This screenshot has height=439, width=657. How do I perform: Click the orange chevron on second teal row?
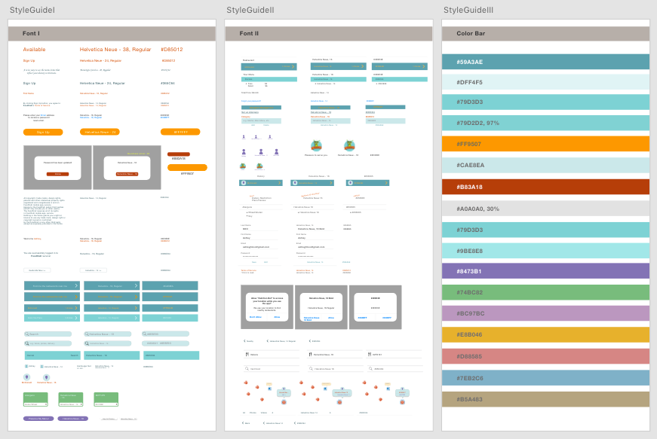[x=76, y=297]
